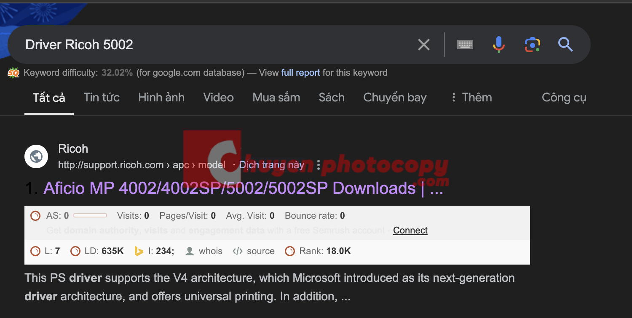
Task: Click the Bing index icon
Action: (139, 251)
